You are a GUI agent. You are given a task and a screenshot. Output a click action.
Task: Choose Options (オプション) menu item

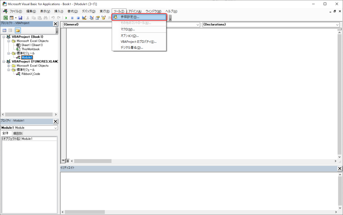tap(139, 36)
